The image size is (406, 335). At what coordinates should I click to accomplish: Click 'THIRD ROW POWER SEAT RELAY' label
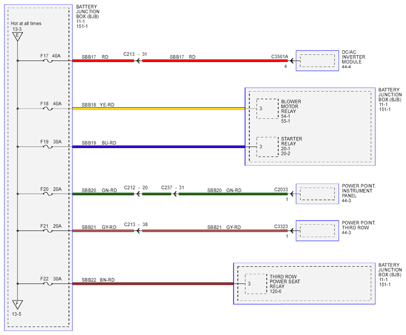(285, 282)
